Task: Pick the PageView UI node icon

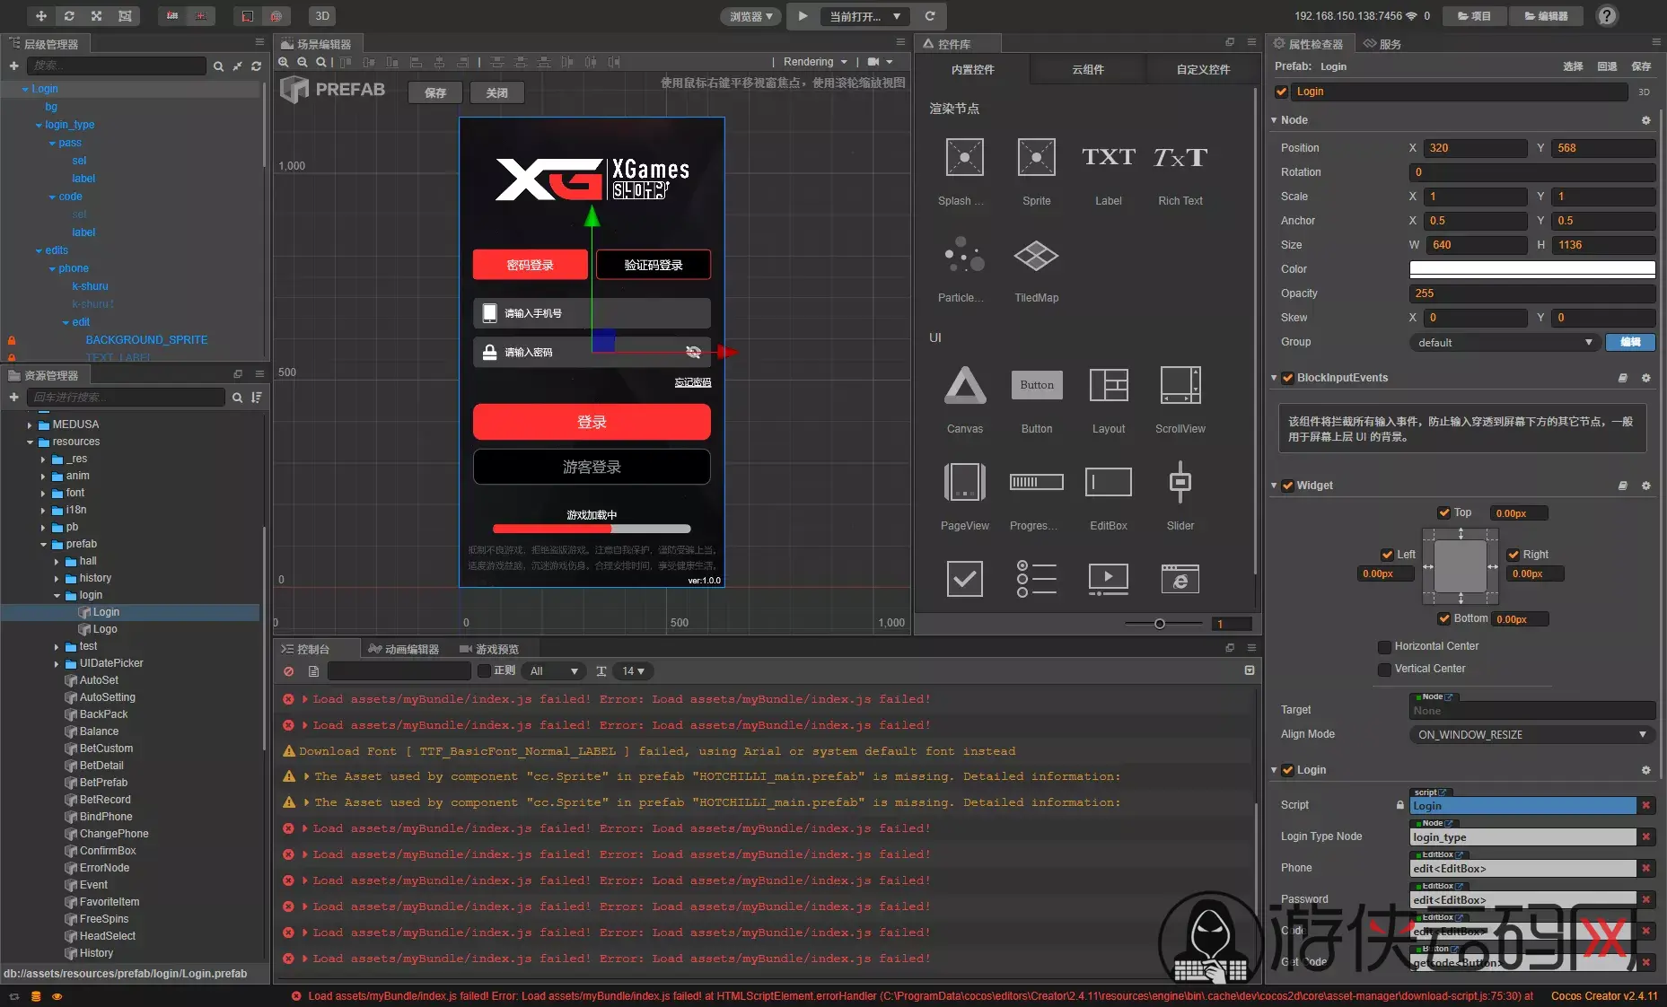Action: pos(965,482)
